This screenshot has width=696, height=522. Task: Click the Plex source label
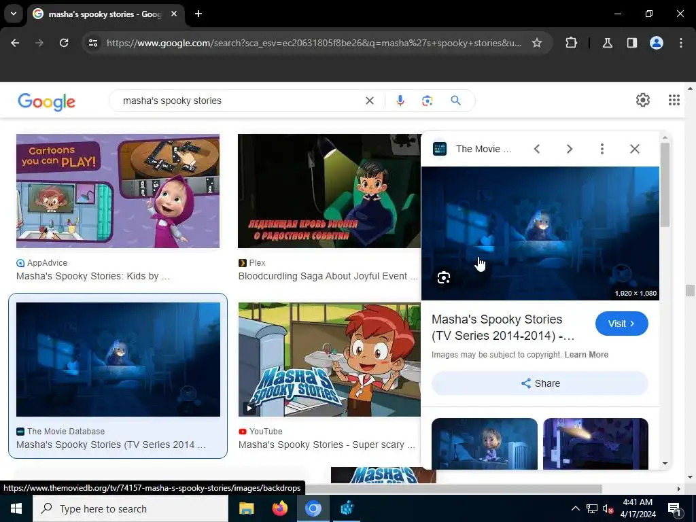point(252,263)
